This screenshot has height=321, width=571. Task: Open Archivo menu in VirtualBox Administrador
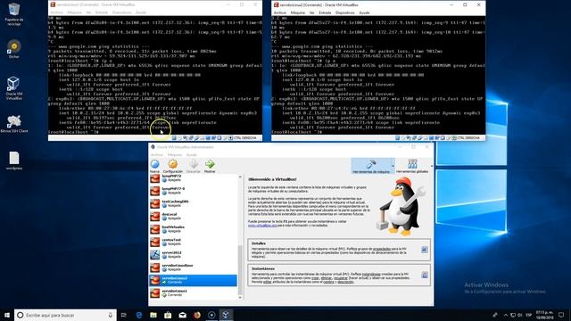coord(157,154)
